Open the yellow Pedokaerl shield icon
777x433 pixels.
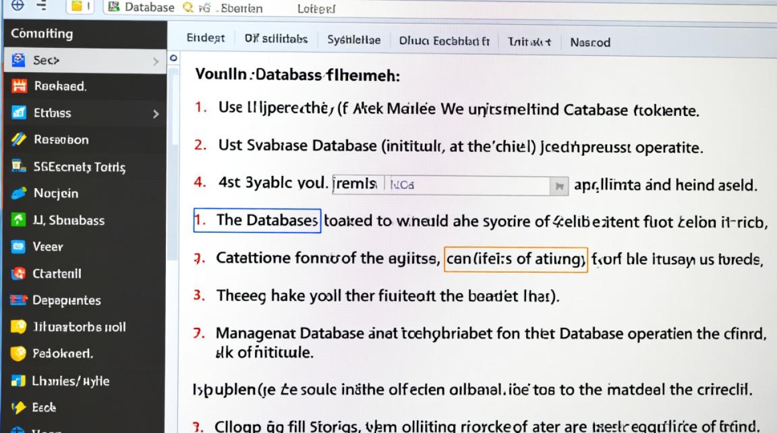coord(17,354)
